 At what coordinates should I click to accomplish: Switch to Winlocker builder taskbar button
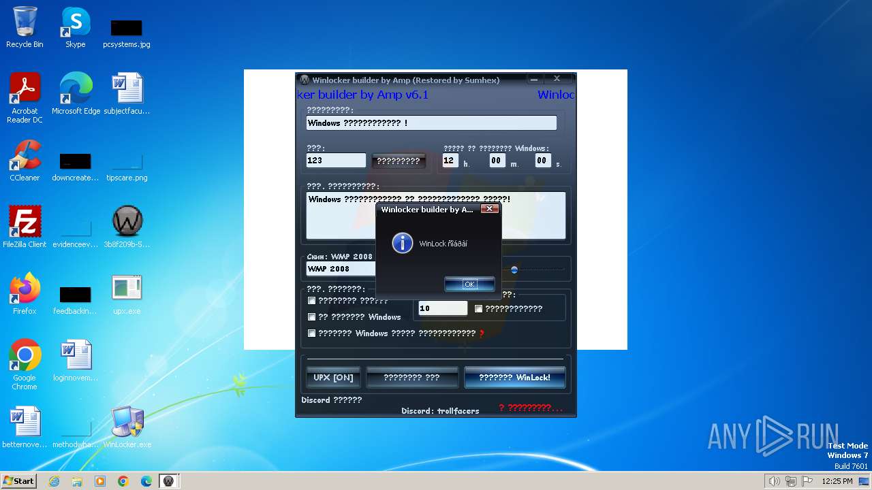point(168,481)
